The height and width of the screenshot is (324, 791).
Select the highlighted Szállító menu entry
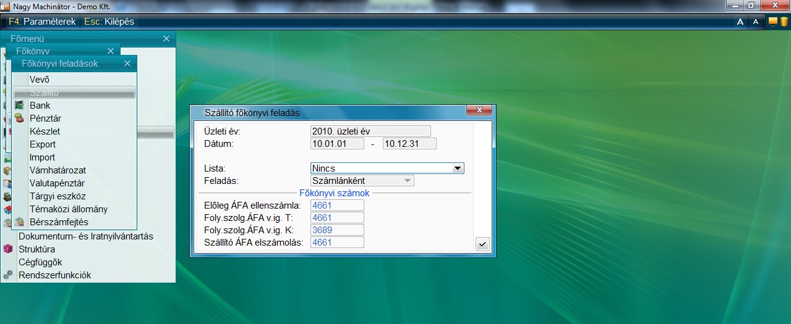(x=74, y=93)
